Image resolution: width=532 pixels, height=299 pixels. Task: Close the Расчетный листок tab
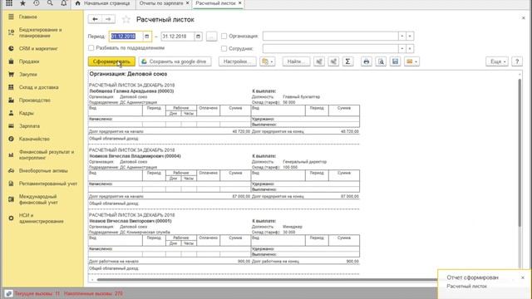point(240,3)
